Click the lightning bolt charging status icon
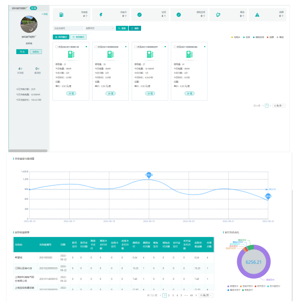The image size is (297, 308). click(100, 15)
